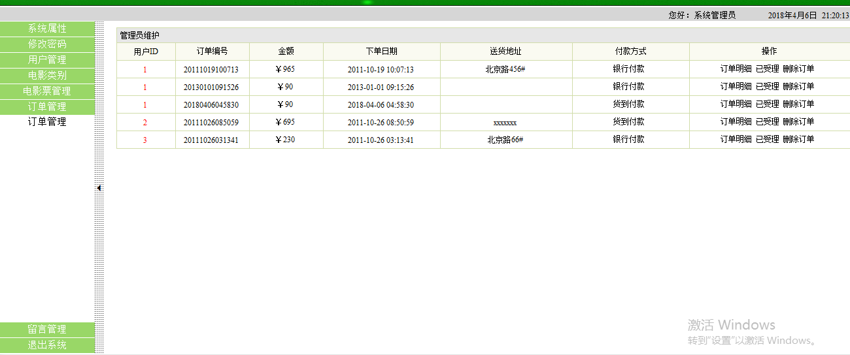
Task: Click 已受理 for order 20111026031341
Action: [768, 139]
